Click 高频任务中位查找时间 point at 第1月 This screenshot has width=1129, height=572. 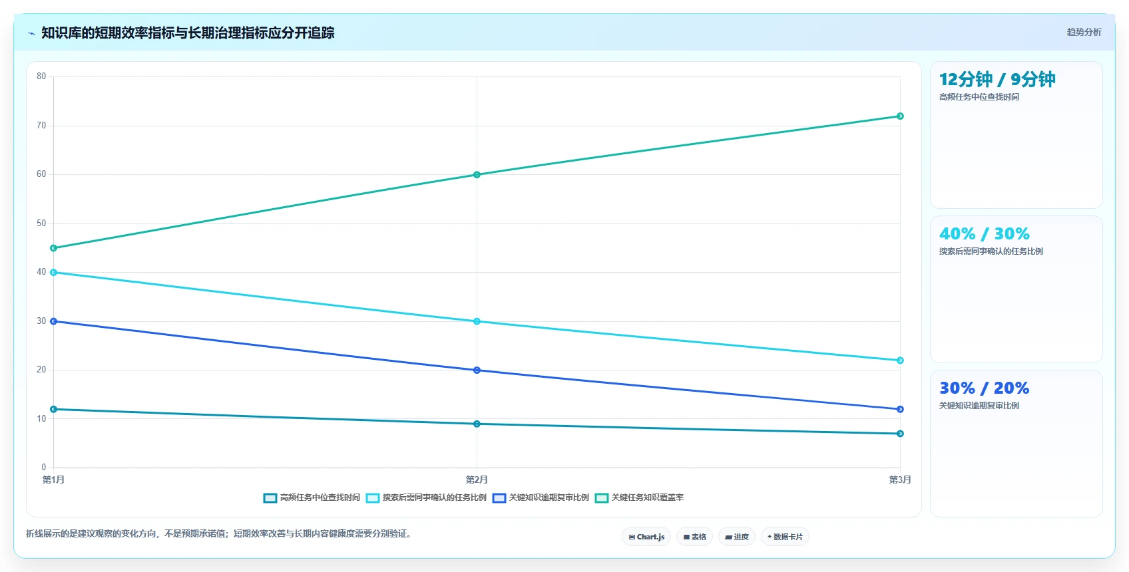(x=54, y=409)
